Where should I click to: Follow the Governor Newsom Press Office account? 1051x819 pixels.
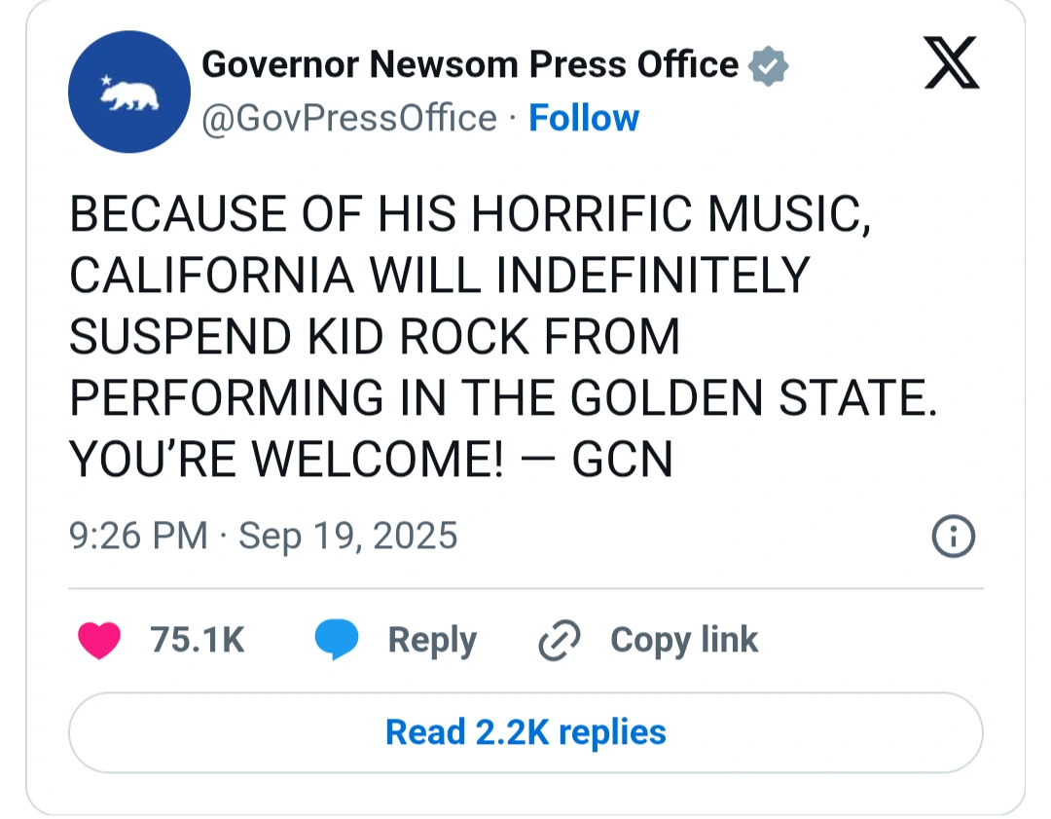point(584,119)
